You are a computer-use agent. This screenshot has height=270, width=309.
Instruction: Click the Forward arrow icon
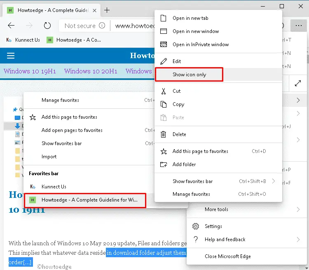(29, 26)
